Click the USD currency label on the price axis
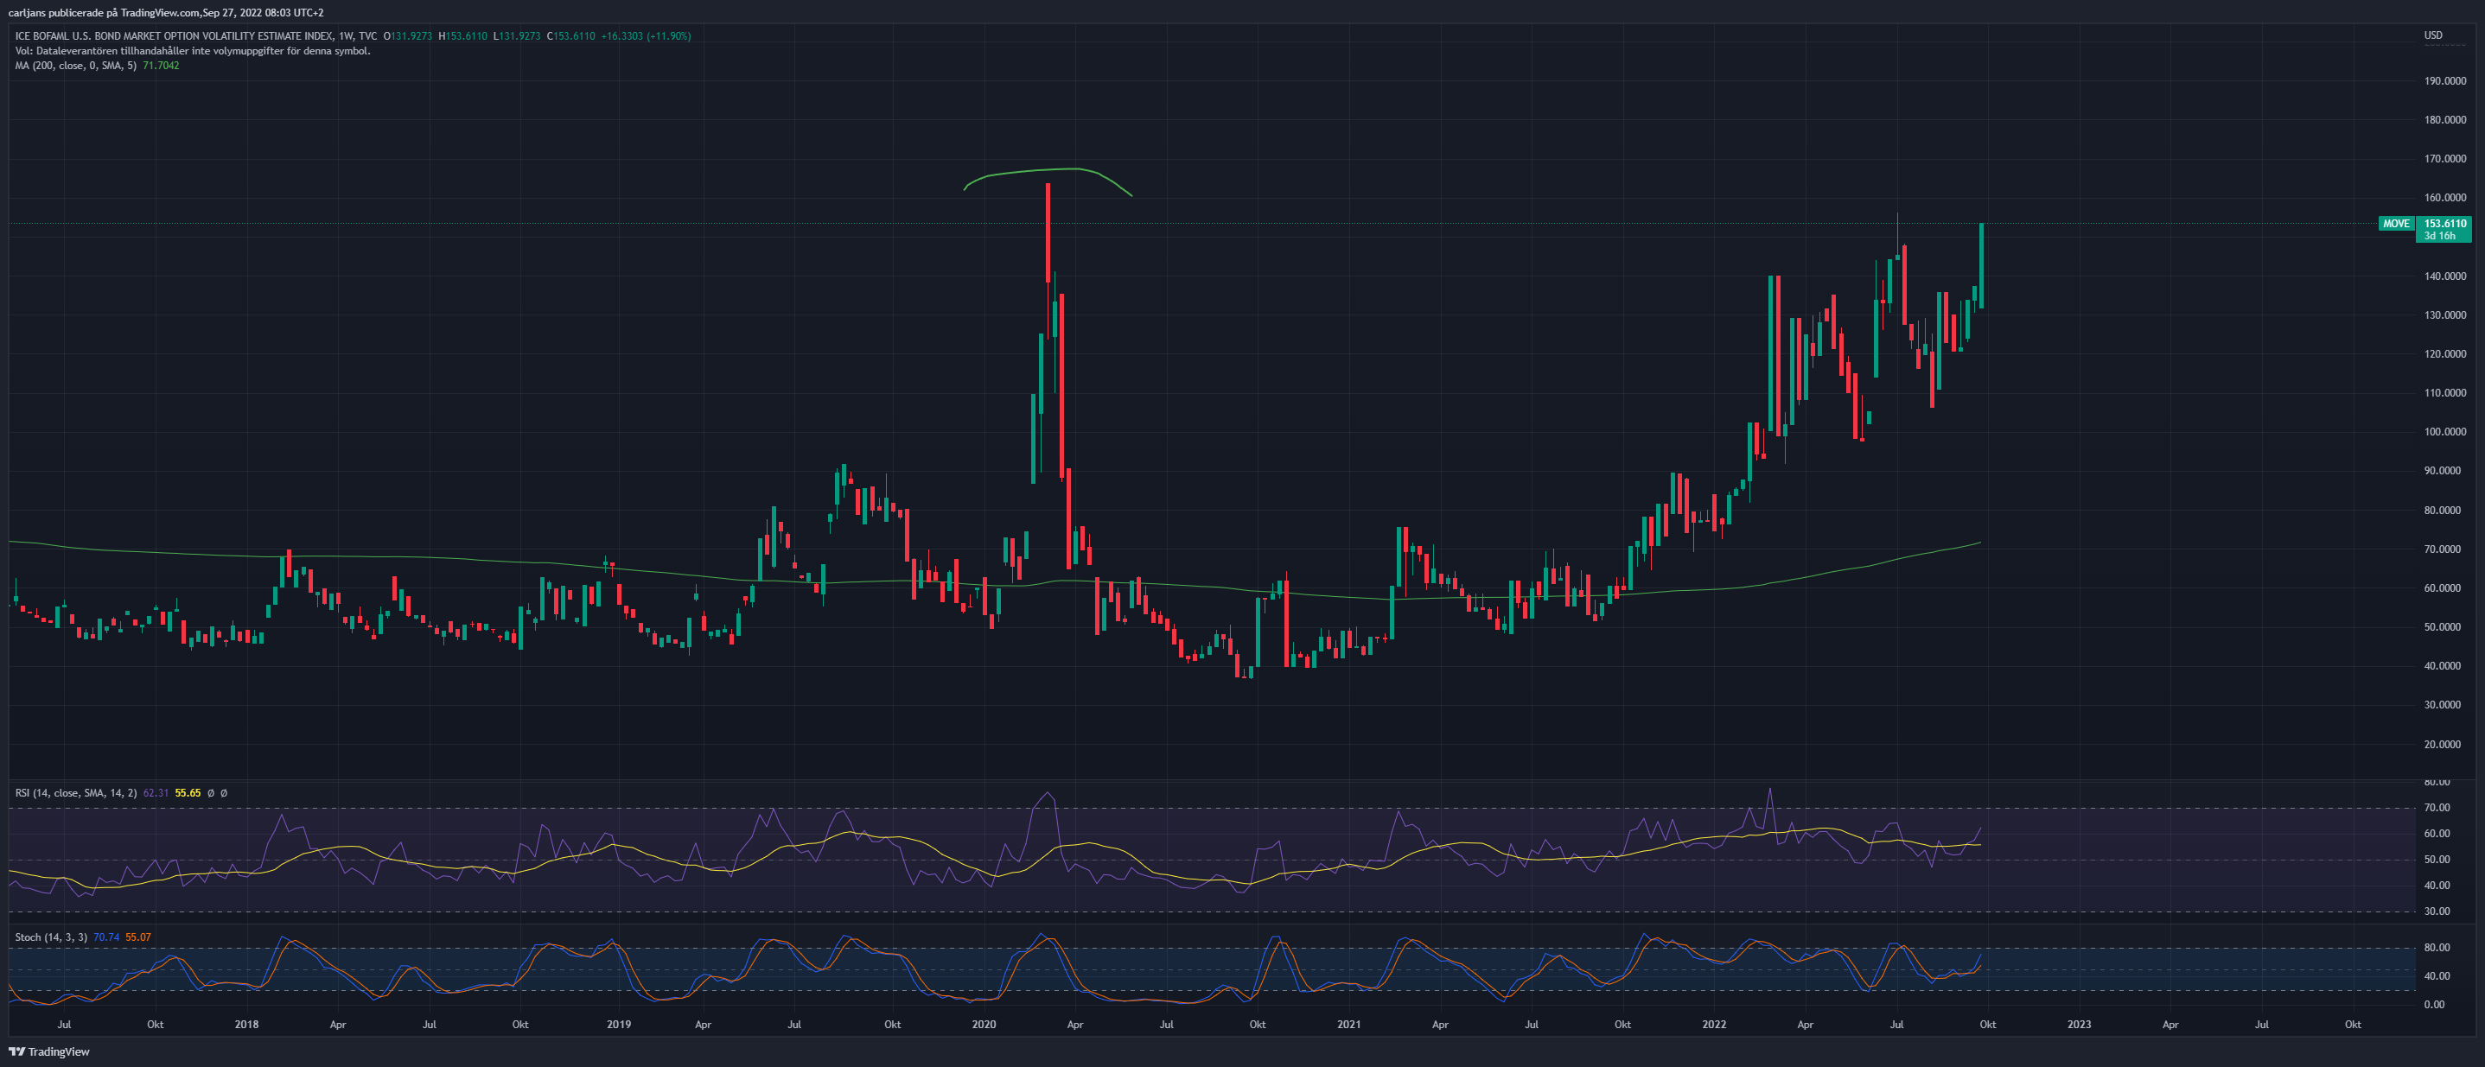The image size is (2485, 1067). tap(2433, 35)
